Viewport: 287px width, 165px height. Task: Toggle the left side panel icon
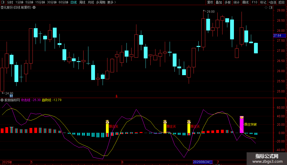3,2
